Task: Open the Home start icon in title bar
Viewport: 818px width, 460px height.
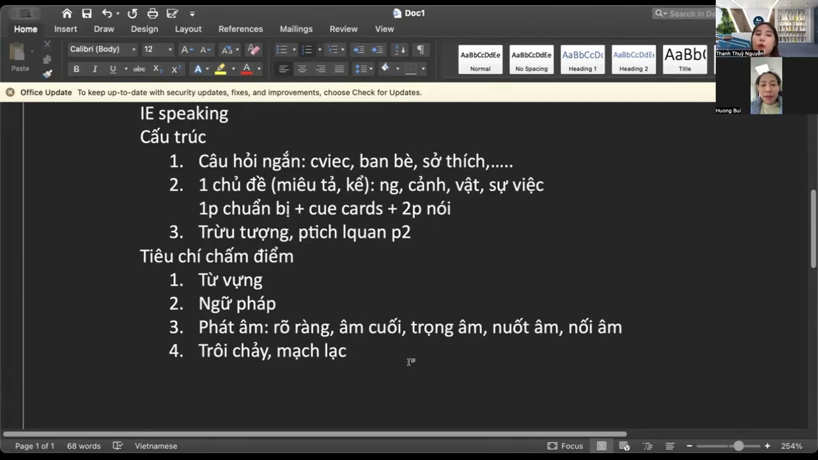Action: pyautogui.click(x=67, y=13)
